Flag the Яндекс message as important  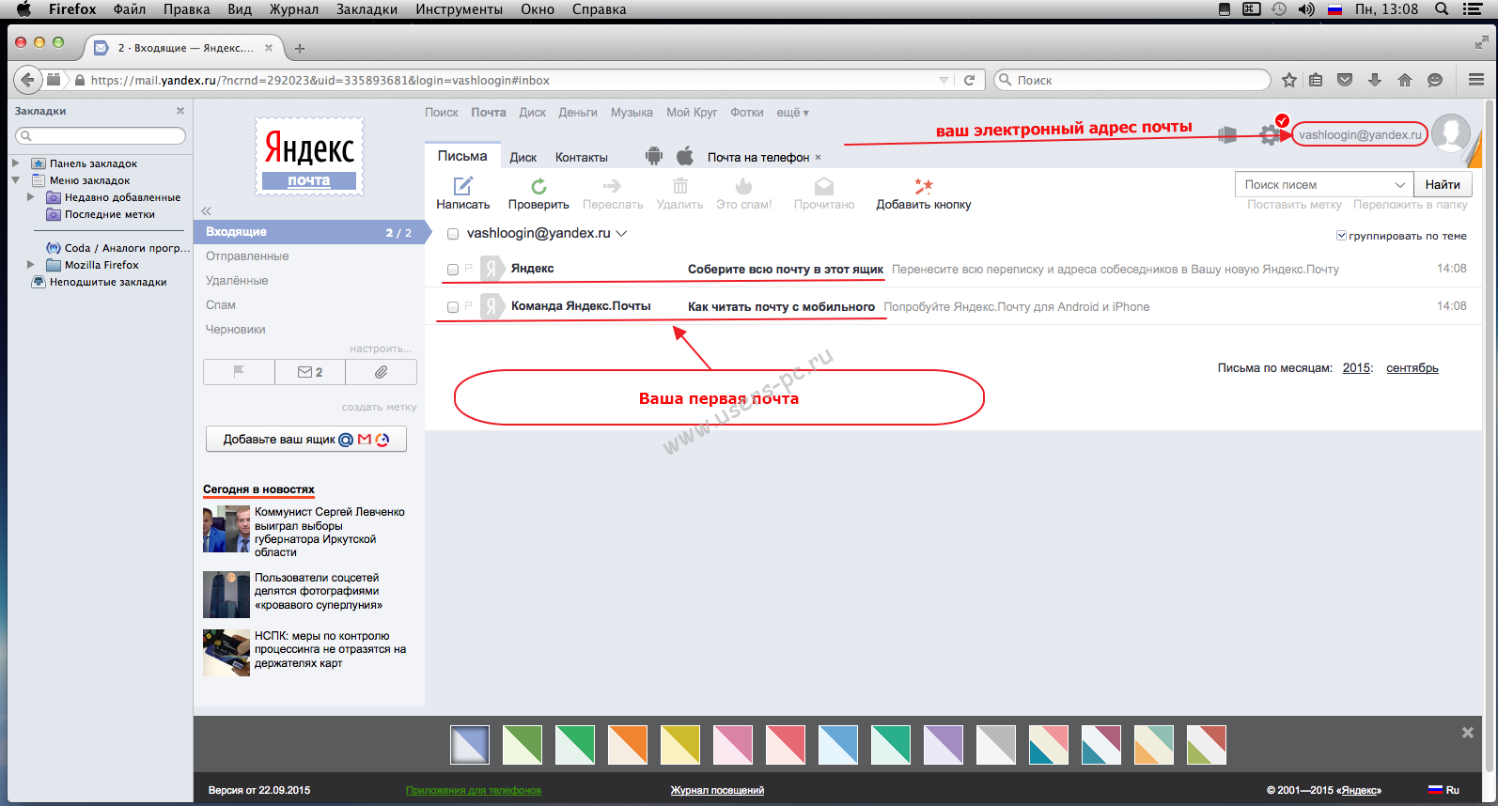pyautogui.click(x=469, y=269)
